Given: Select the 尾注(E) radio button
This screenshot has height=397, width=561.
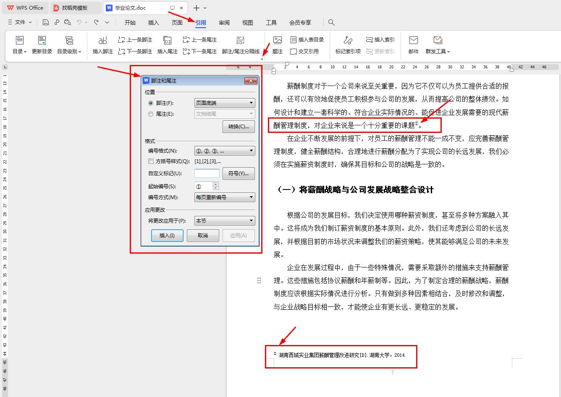Looking at the screenshot, I should point(150,114).
